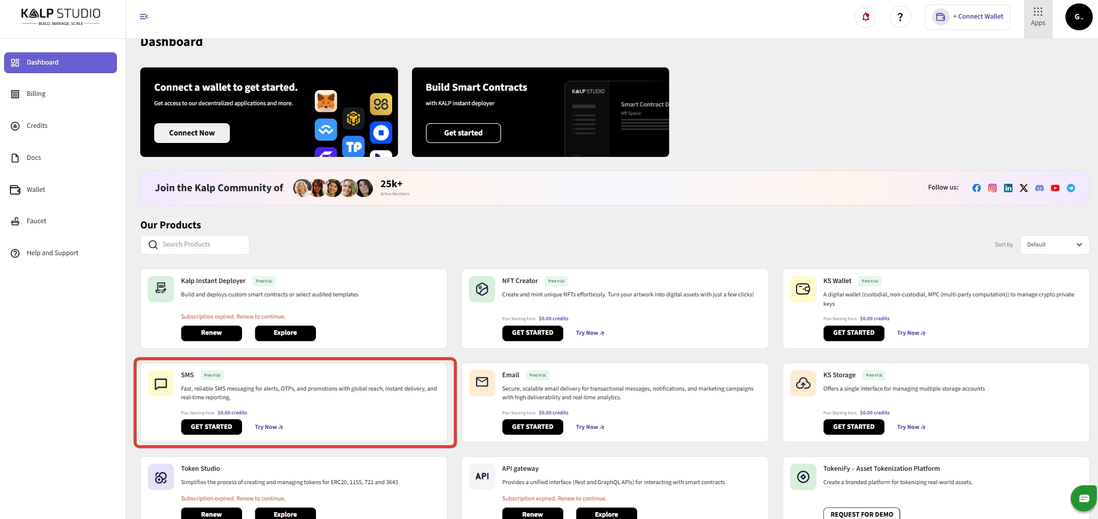Screen dimensions: 1098x519
Task: Click the help question mark icon
Action: [x=900, y=17]
